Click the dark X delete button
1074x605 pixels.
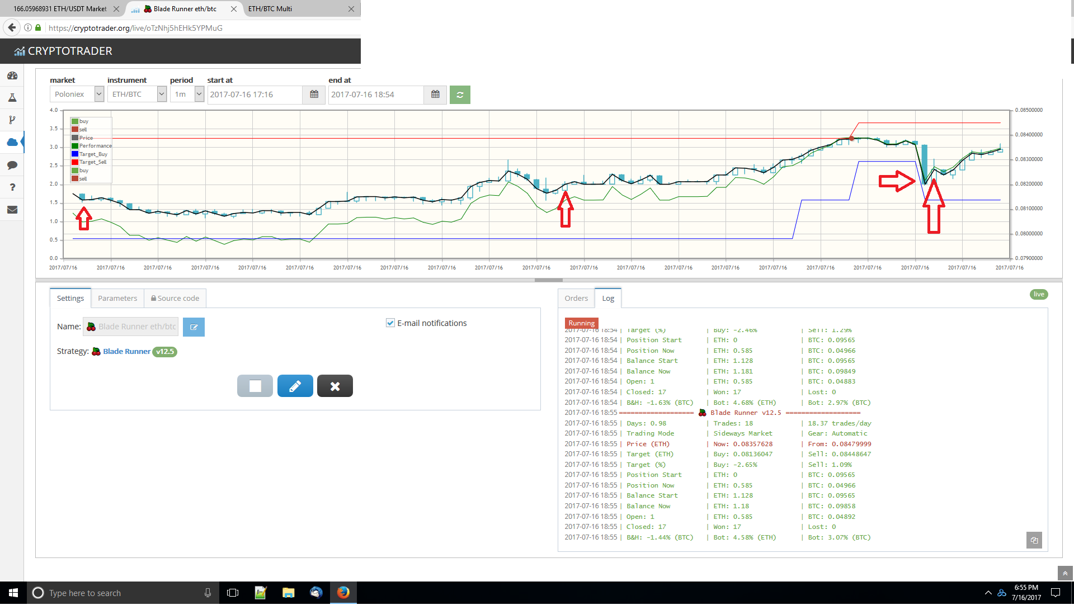335,386
